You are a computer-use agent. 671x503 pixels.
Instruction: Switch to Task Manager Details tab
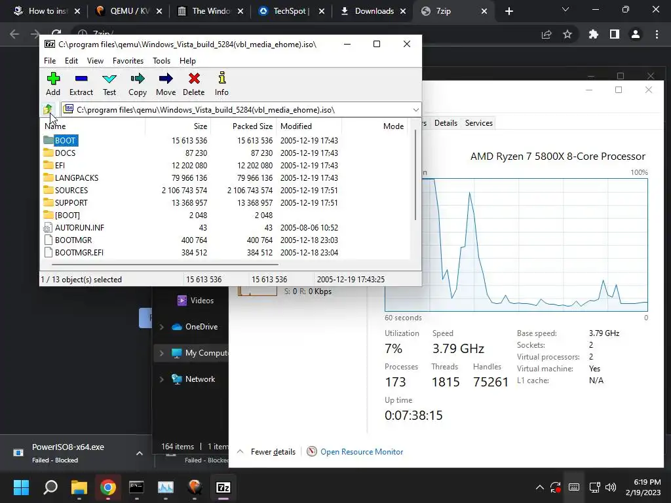(446, 122)
